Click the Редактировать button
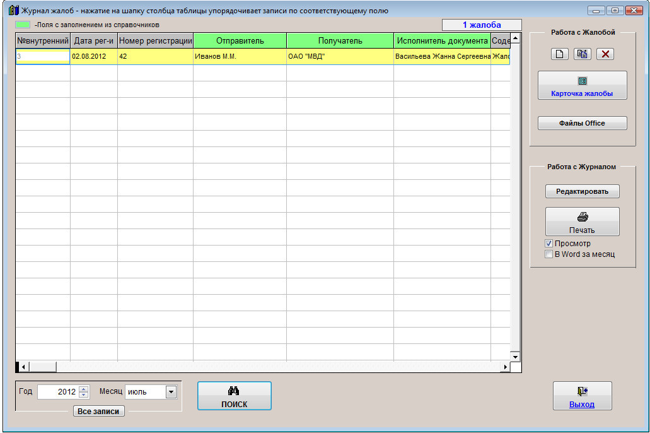This screenshot has width=650, height=433. pos(582,191)
